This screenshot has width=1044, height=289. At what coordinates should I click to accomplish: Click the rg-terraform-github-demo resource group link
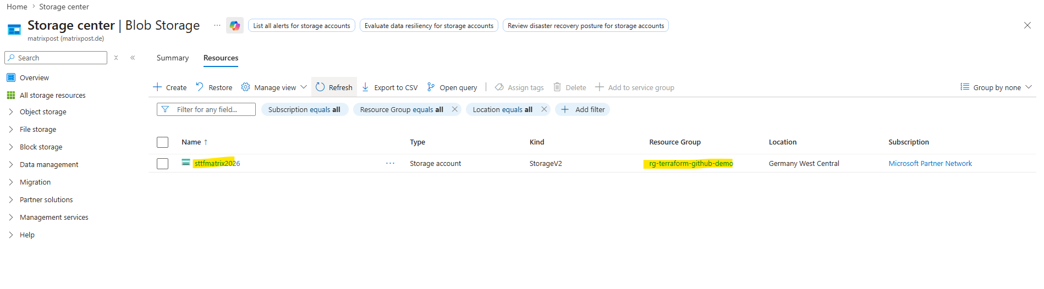coord(691,163)
